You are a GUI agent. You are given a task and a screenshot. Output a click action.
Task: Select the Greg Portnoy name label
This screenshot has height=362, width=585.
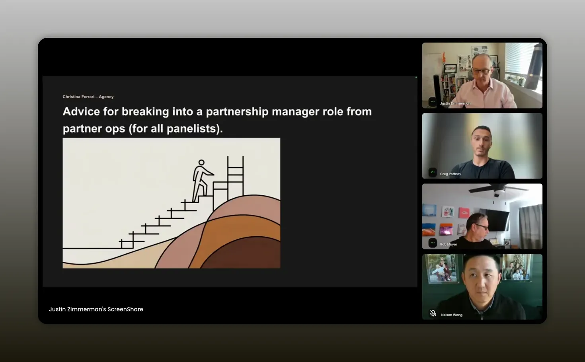450,174
